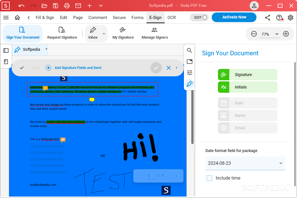
Task: Click Request Signature tool
Action: [x=62, y=33]
